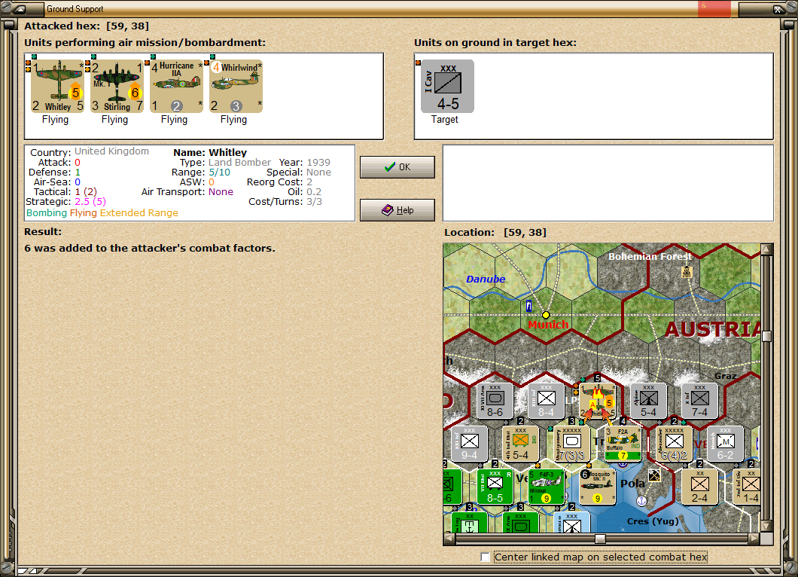Image resolution: width=798 pixels, height=577 pixels.
Task: Click the Alexander 6(4)2 HQ counter
Action: coord(675,444)
